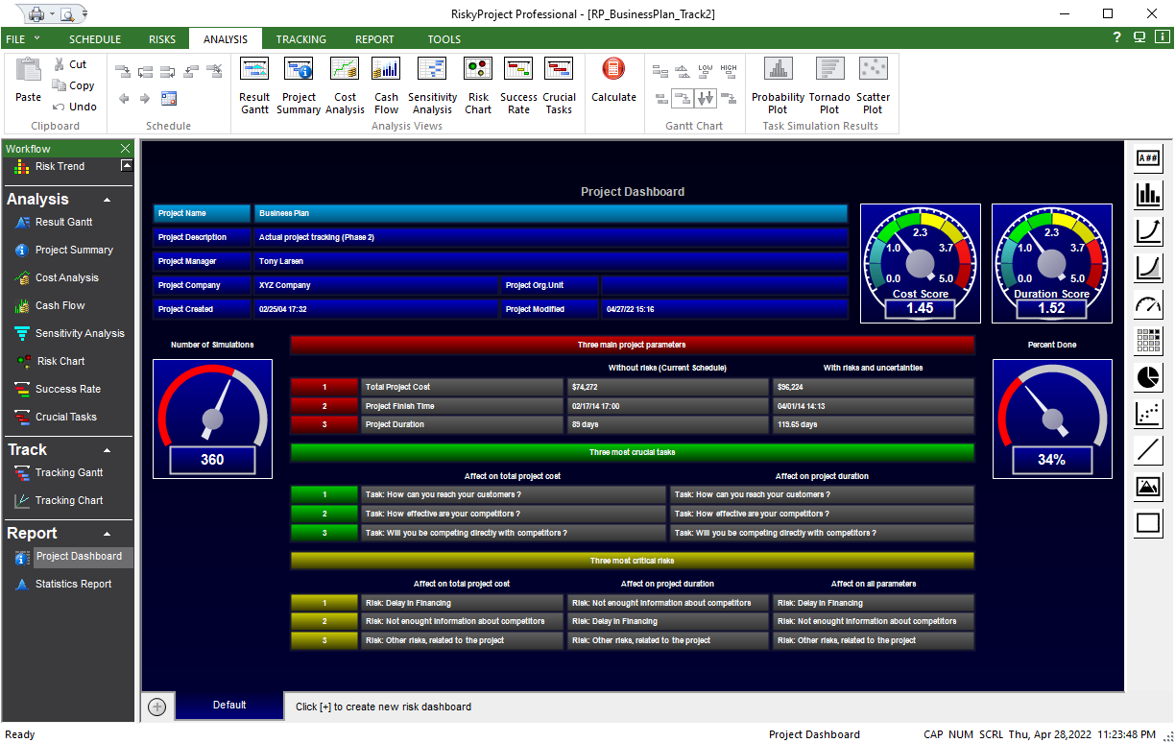Collapse the Track section in Workflow panel
The width and height of the screenshot is (1175, 743).
click(x=107, y=450)
